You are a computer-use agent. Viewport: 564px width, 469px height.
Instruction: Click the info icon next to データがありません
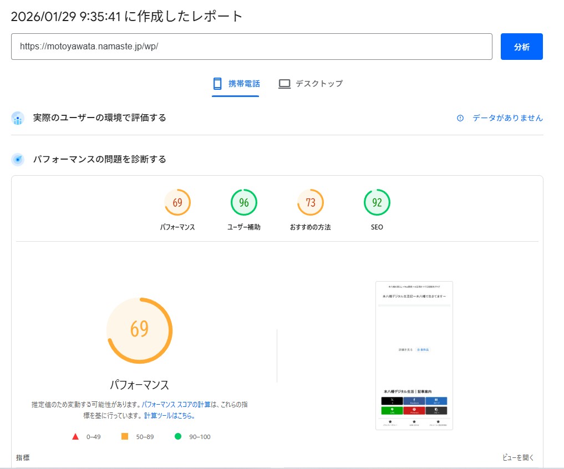point(460,118)
